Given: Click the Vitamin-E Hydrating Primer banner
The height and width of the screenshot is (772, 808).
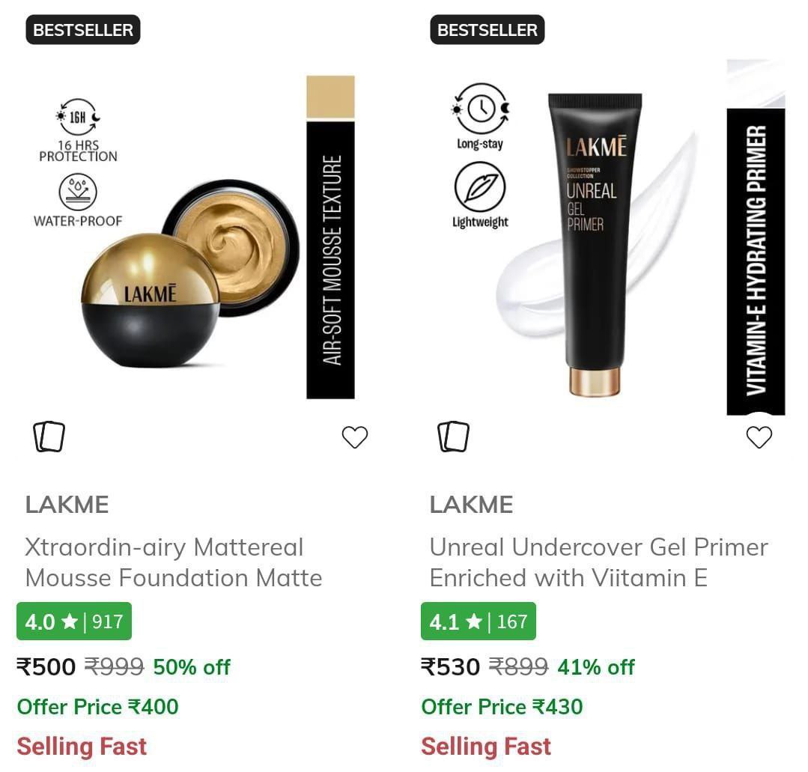Looking at the screenshot, I should tap(756, 261).
